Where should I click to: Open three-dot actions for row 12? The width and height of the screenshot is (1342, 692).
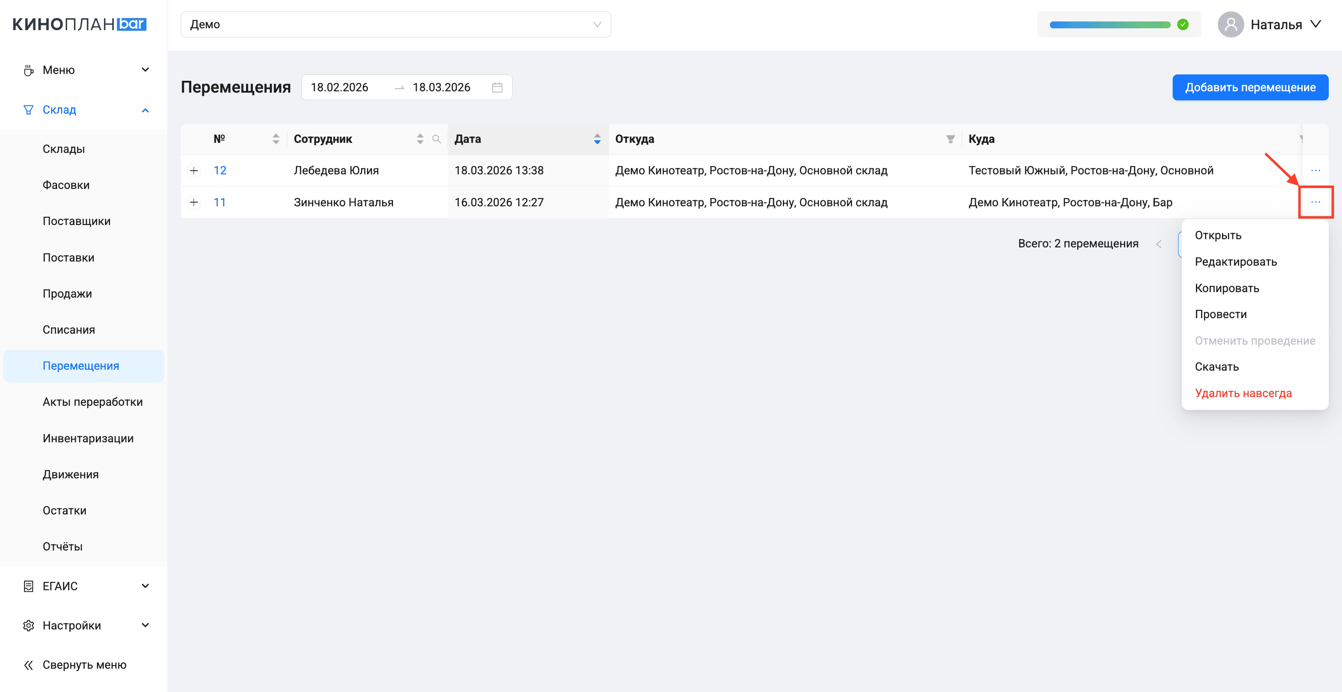coord(1316,170)
